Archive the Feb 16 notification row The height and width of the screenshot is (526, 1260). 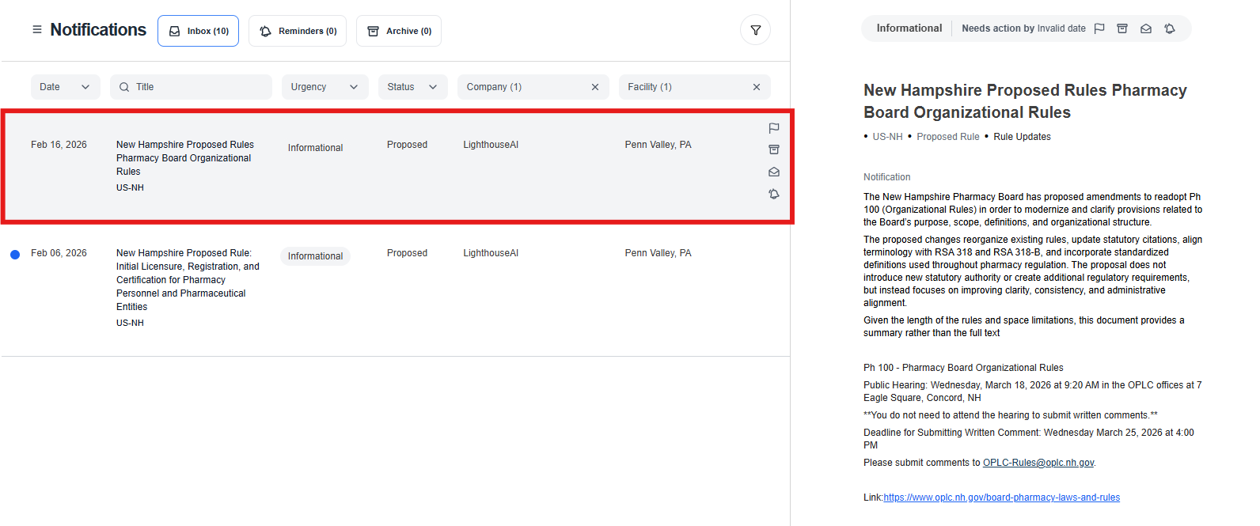774,149
